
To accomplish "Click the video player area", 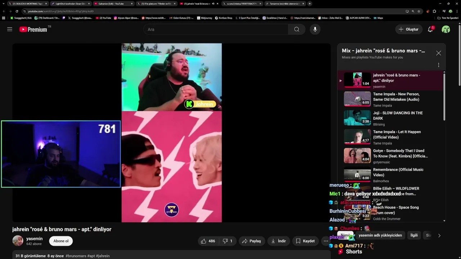I will (171, 133).
